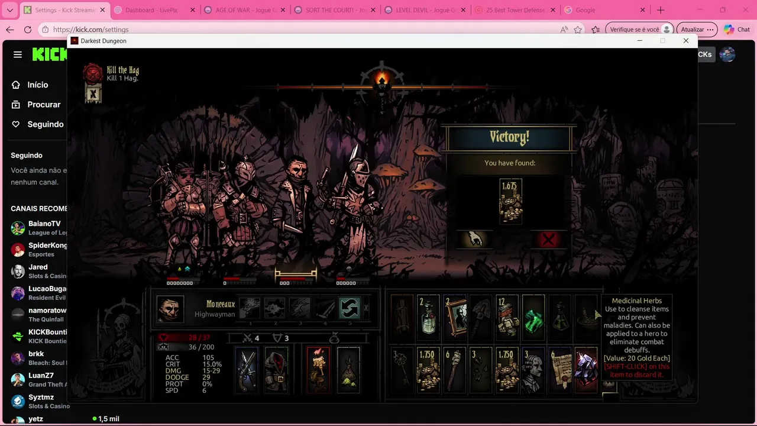Select the first 1,750 gold pile

click(428, 370)
